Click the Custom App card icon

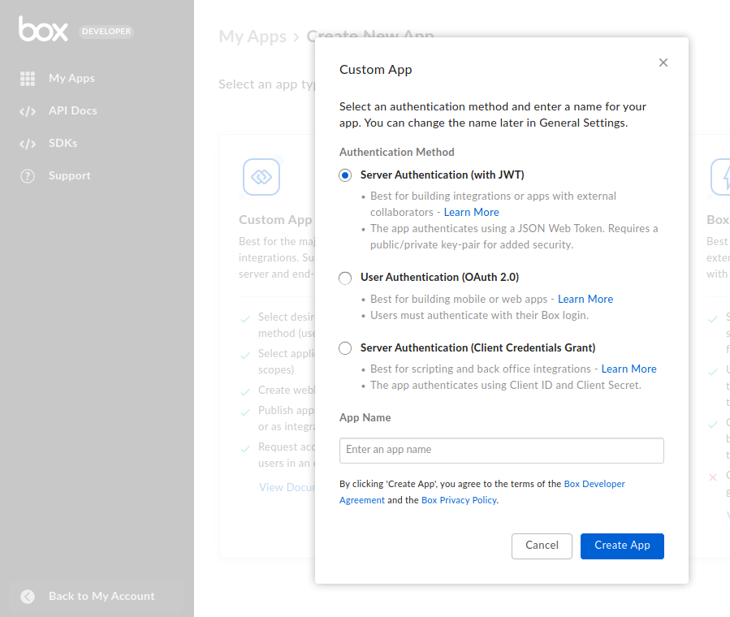pyautogui.click(x=261, y=176)
